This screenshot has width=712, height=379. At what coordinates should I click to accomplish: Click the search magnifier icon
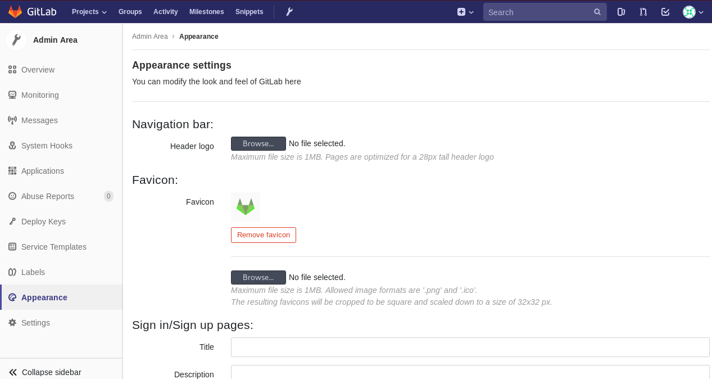tap(597, 12)
